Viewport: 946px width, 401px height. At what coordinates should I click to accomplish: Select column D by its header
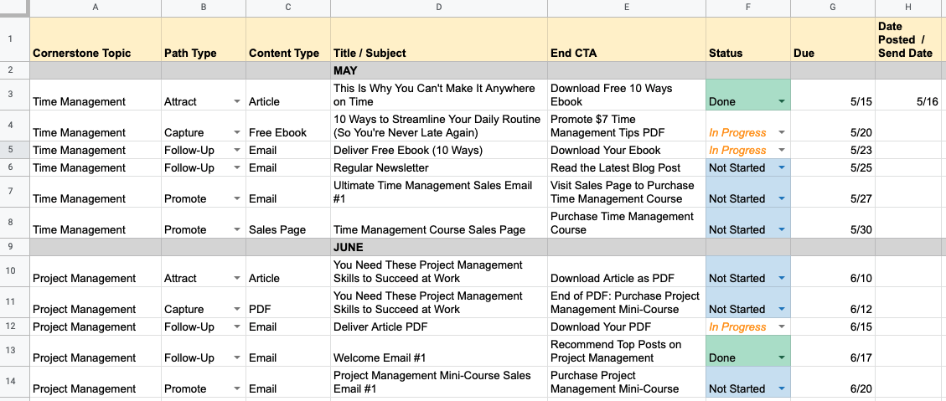pyautogui.click(x=439, y=8)
